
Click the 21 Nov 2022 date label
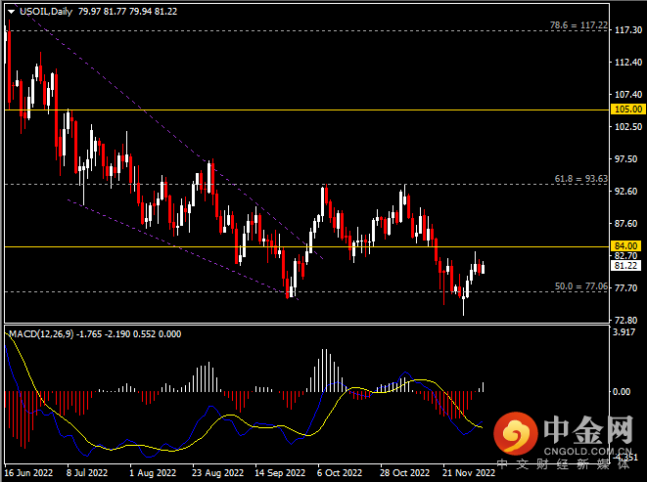click(x=463, y=470)
